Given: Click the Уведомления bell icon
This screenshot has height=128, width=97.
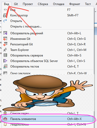Looking at the screenshot, I should [5, 124].
